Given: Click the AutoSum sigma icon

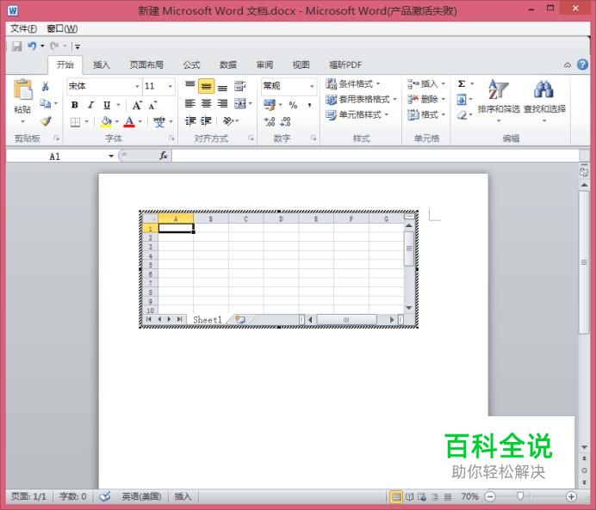Looking at the screenshot, I should 462,84.
